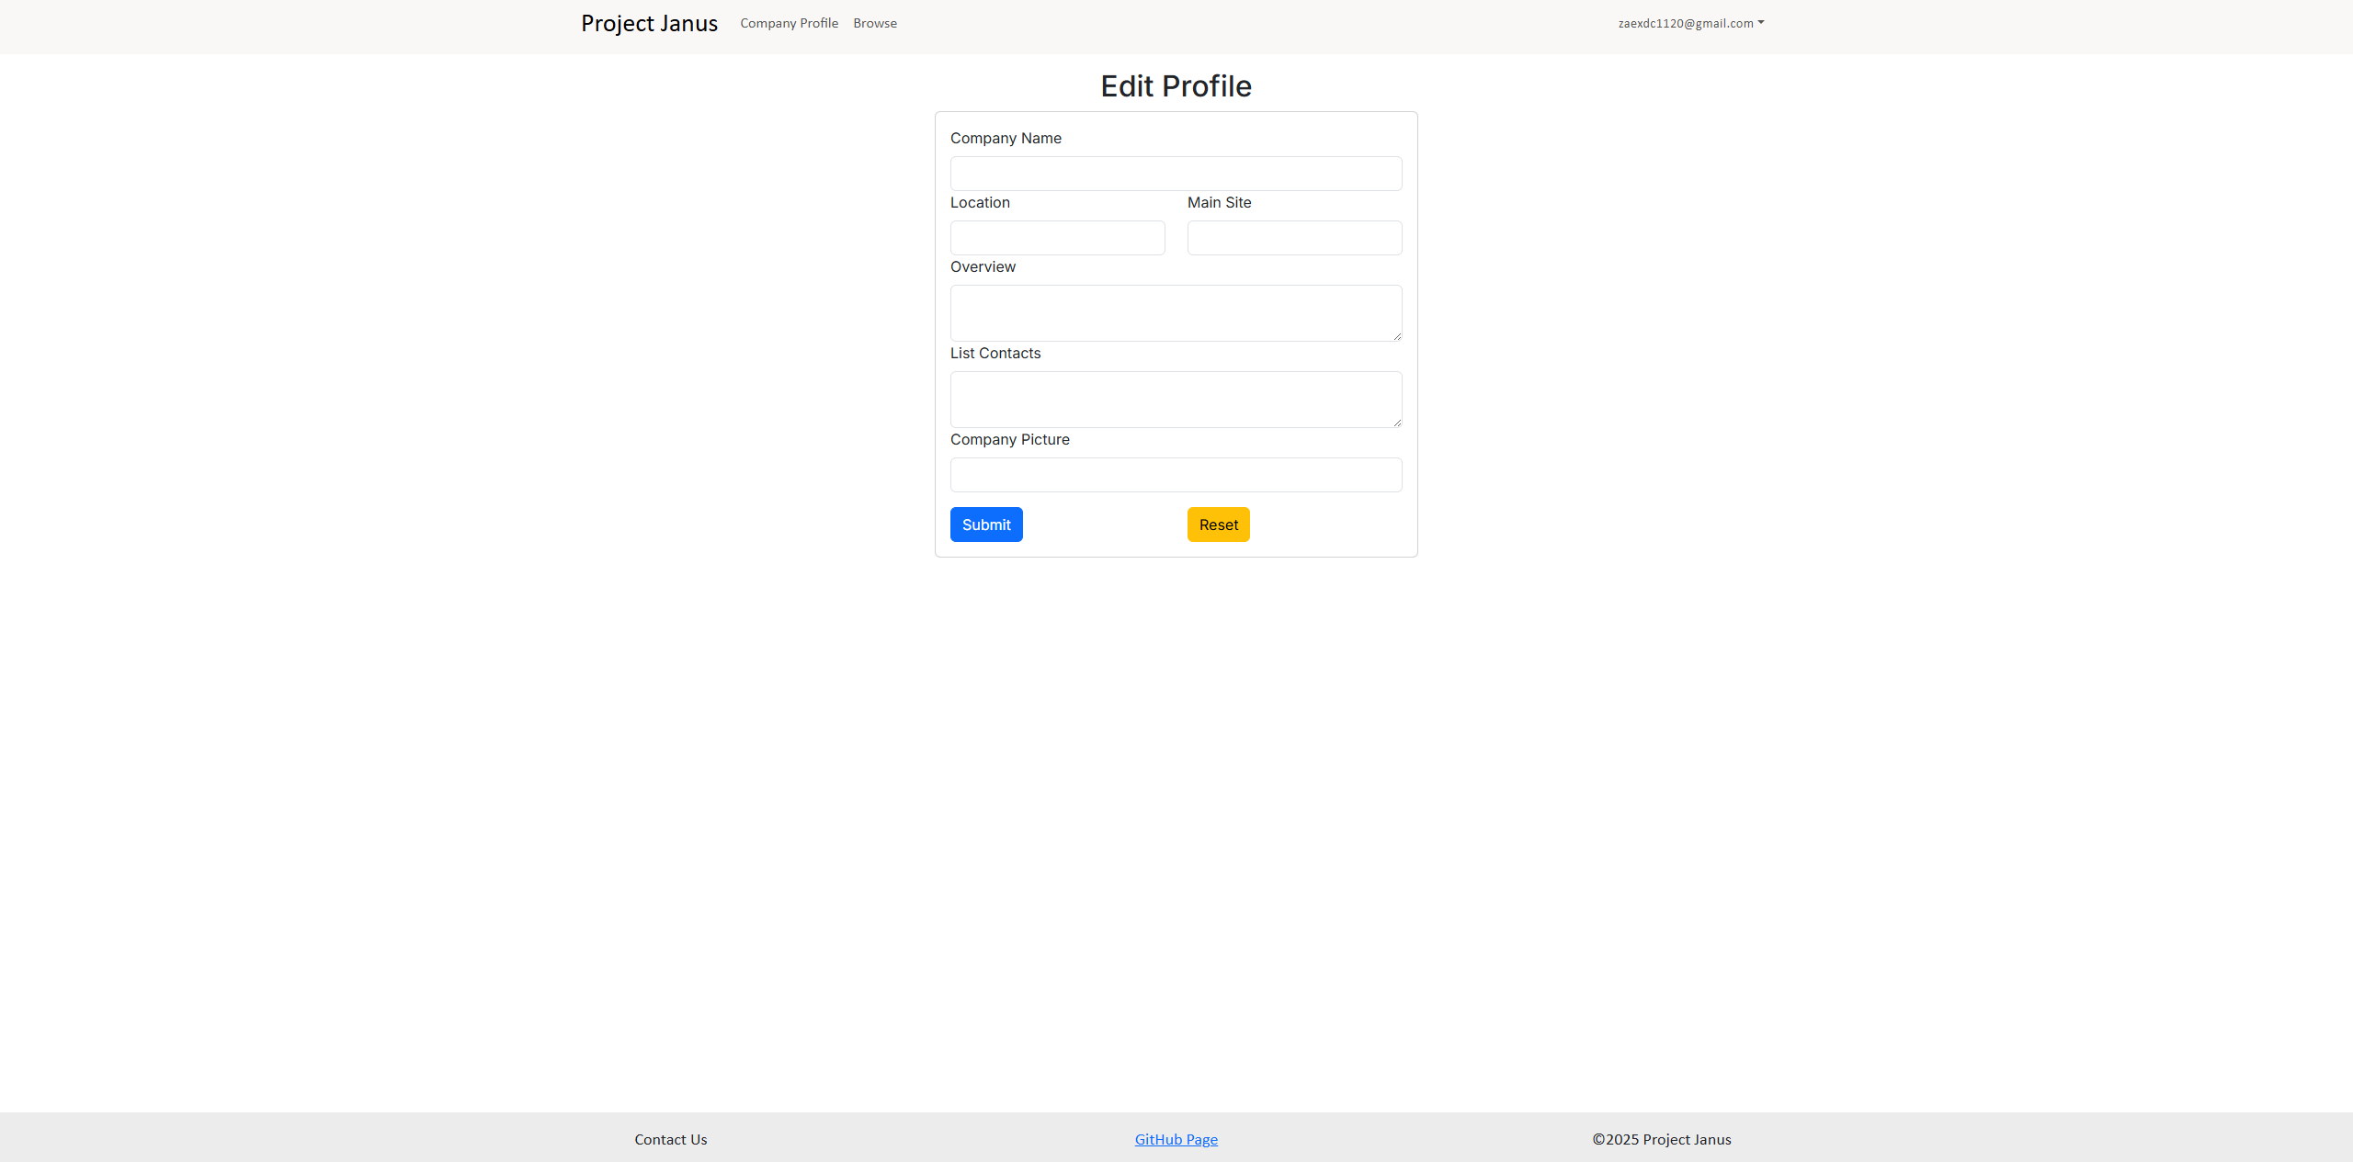Expand the zaexdc1120@gmail.com account dropdown

(1685, 23)
